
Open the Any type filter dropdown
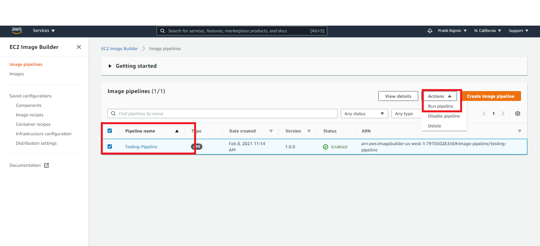(406, 114)
